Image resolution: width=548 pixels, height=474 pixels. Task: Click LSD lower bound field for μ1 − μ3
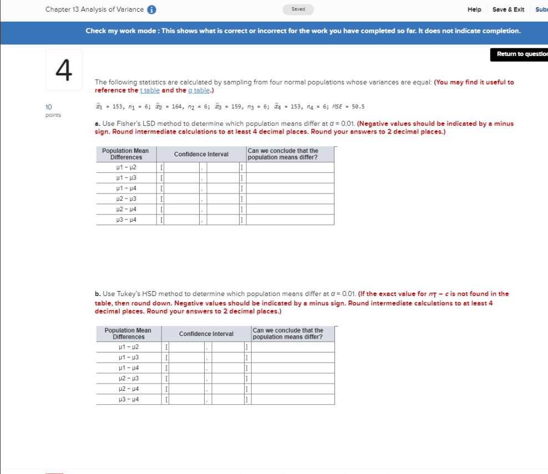pos(181,178)
